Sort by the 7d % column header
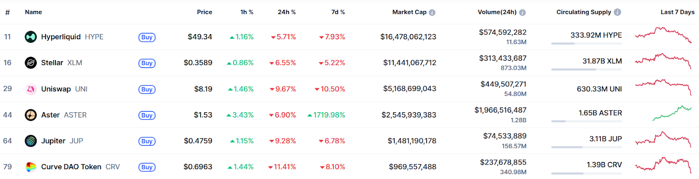 point(338,12)
